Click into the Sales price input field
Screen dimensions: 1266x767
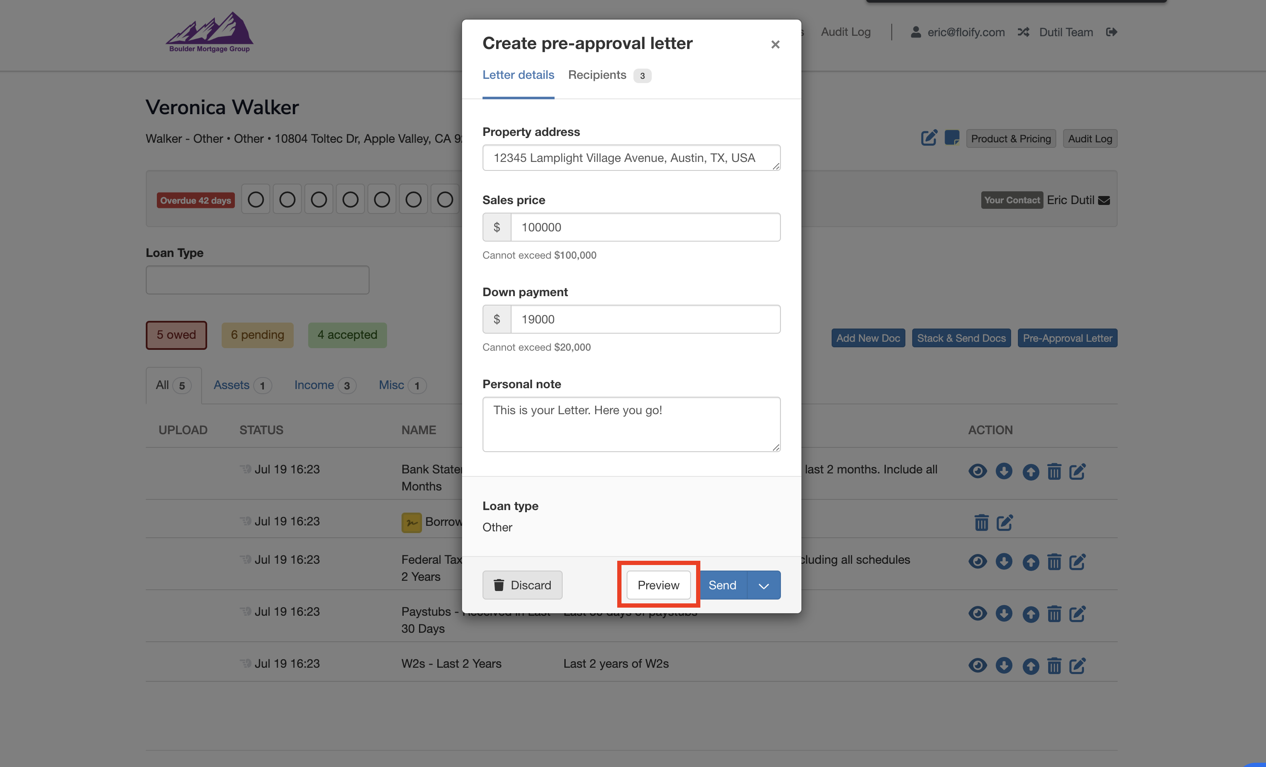[645, 227]
